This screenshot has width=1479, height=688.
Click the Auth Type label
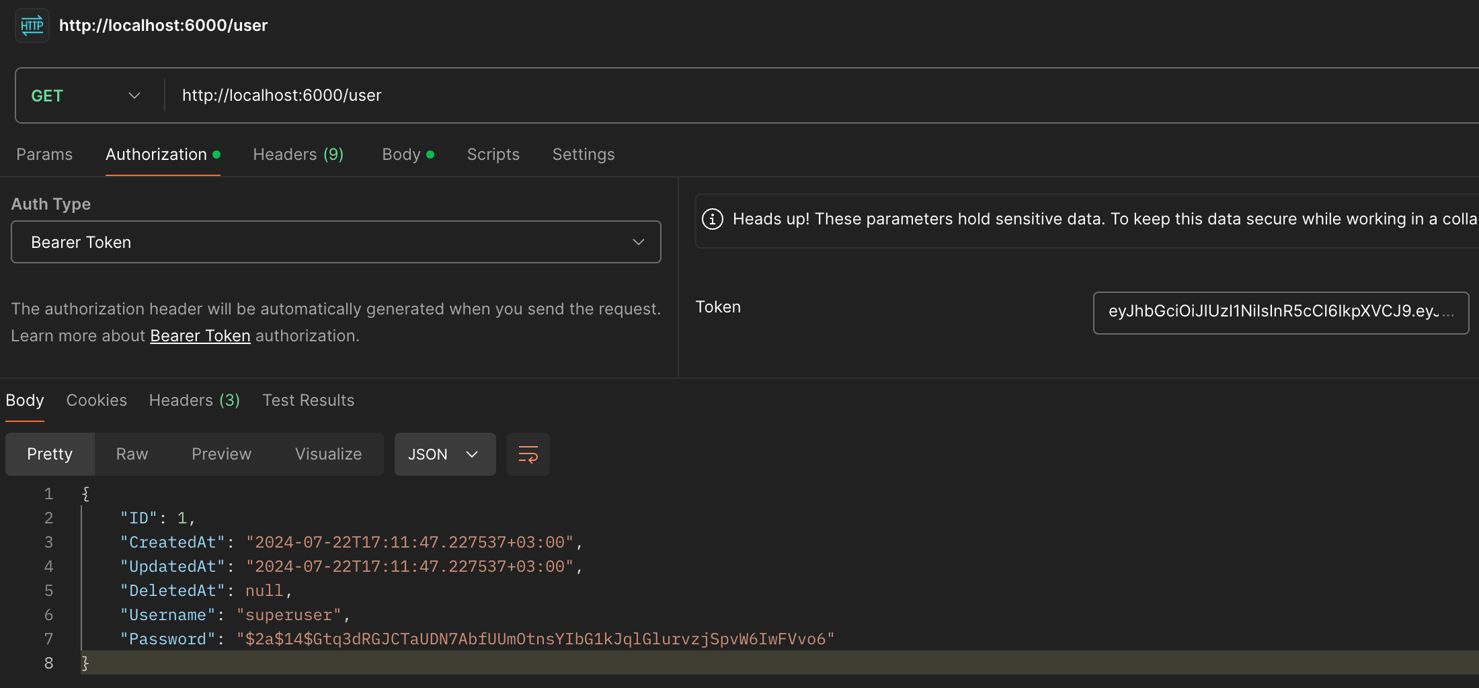pos(51,204)
